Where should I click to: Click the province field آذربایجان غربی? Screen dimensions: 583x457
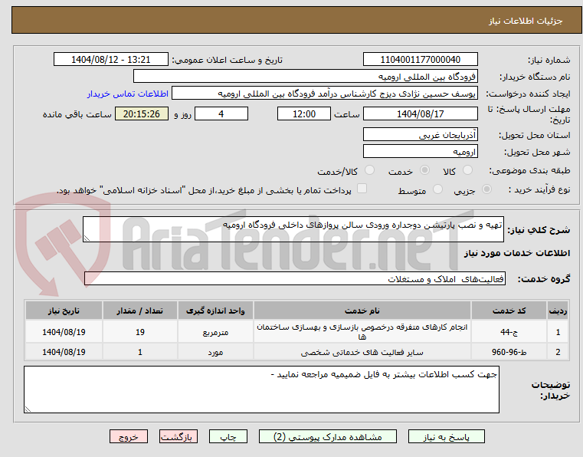tap(420, 135)
